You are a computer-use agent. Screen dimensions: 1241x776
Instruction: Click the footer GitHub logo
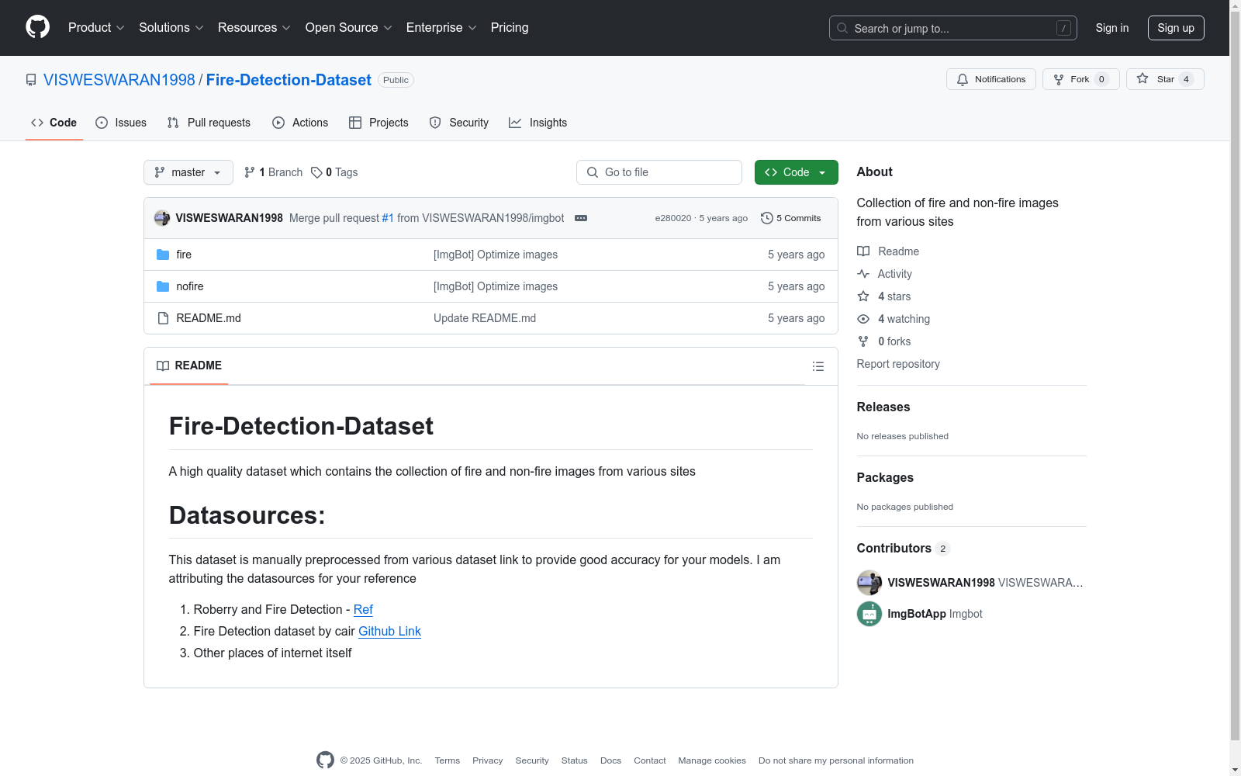point(325,760)
